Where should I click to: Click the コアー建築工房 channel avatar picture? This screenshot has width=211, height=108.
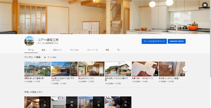click(x=29, y=41)
